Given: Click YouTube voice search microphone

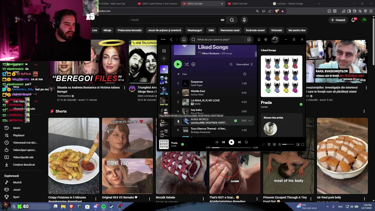Looking at the screenshot, I should click(244, 20).
